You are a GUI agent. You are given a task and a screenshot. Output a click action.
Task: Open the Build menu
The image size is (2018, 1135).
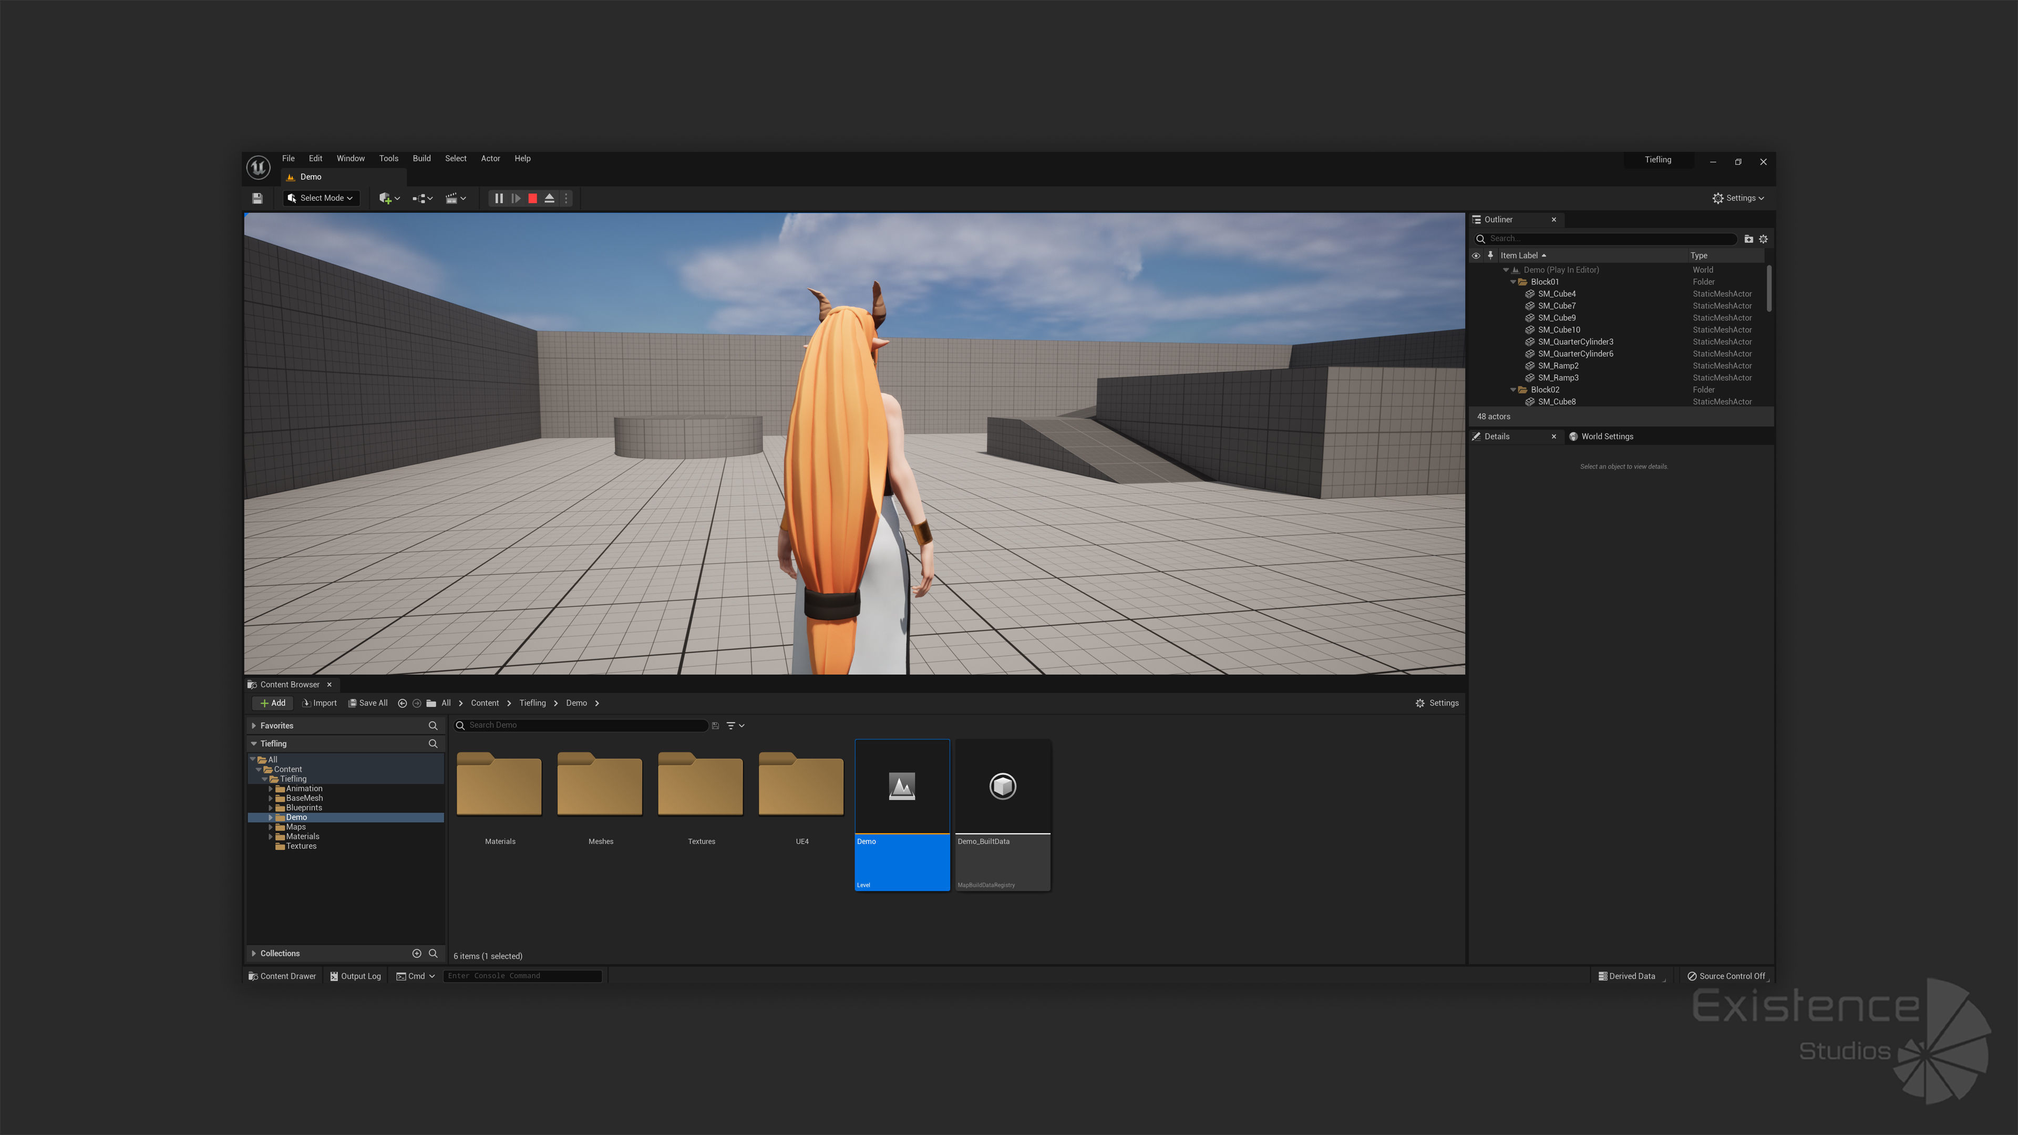click(421, 158)
